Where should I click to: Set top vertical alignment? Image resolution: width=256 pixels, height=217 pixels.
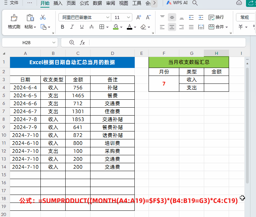tap(162, 17)
